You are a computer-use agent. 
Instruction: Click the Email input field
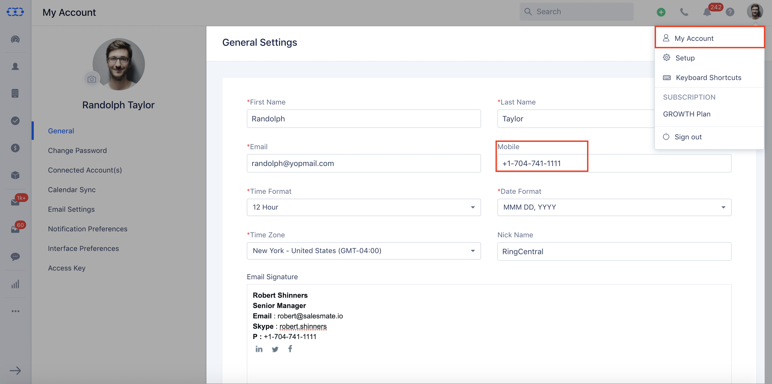tap(363, 163)
